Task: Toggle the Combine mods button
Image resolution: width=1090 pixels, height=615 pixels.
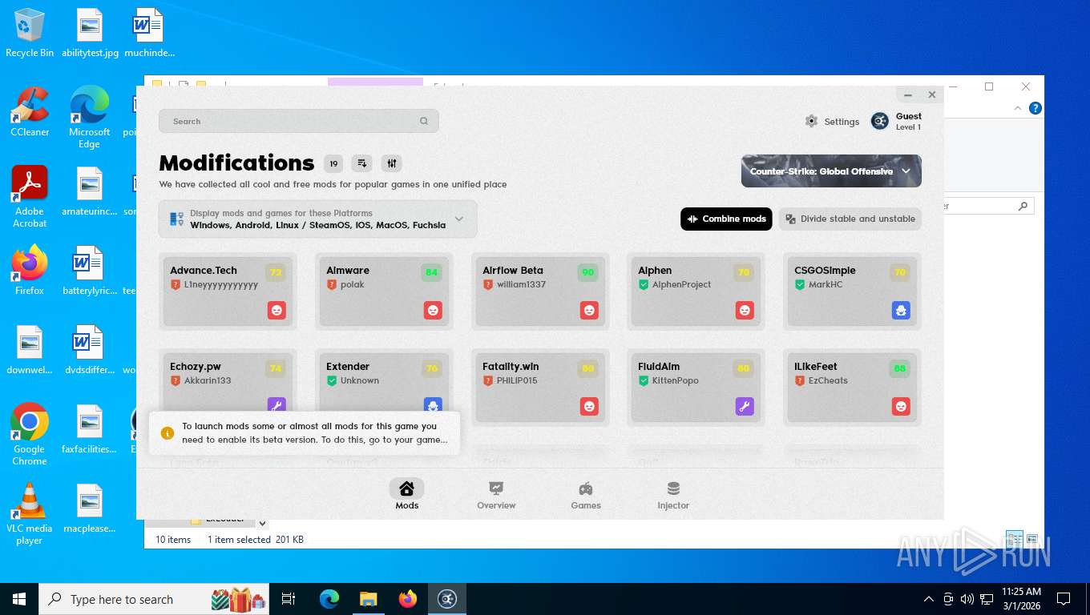Action: pos(726,219)
